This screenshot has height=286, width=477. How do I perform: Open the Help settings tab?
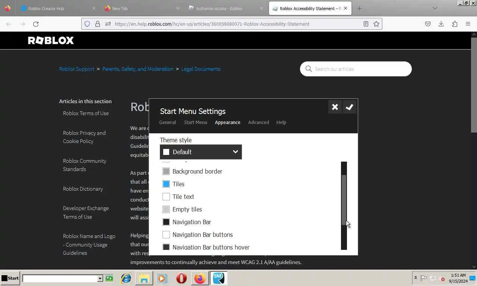coord(281,122)
